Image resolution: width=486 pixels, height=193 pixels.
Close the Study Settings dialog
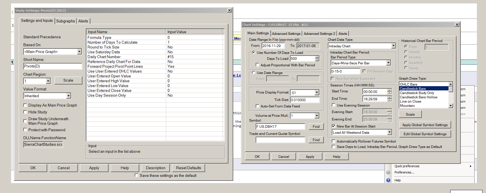[x=229, y=10]
